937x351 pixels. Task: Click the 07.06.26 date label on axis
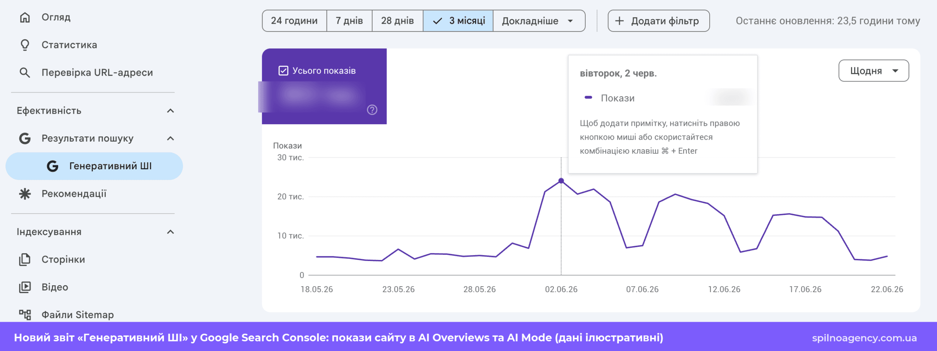click(x=642, y=289)
